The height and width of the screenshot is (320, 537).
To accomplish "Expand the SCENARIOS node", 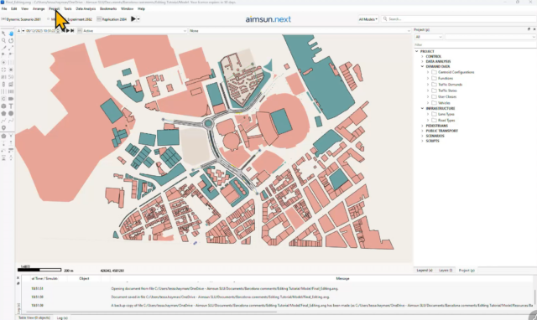I will tap(422, 136).
